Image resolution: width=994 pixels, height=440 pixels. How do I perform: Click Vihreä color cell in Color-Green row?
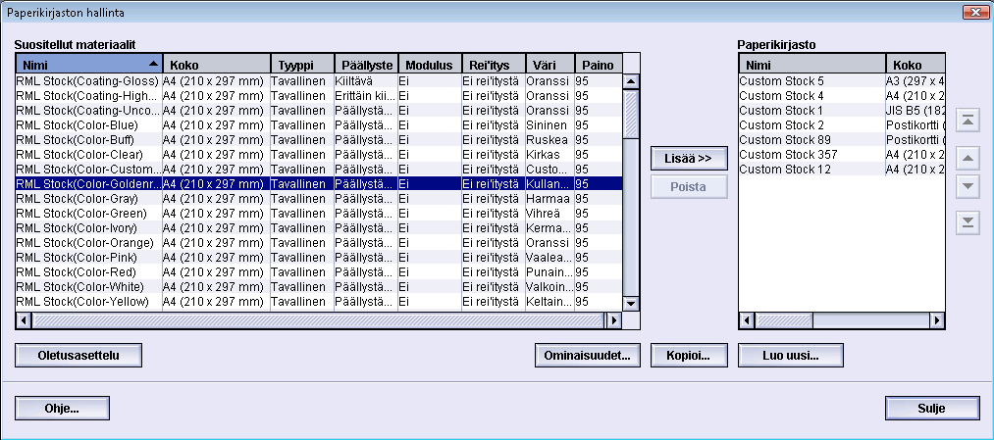pyautogui.click(x=550, y=214)
